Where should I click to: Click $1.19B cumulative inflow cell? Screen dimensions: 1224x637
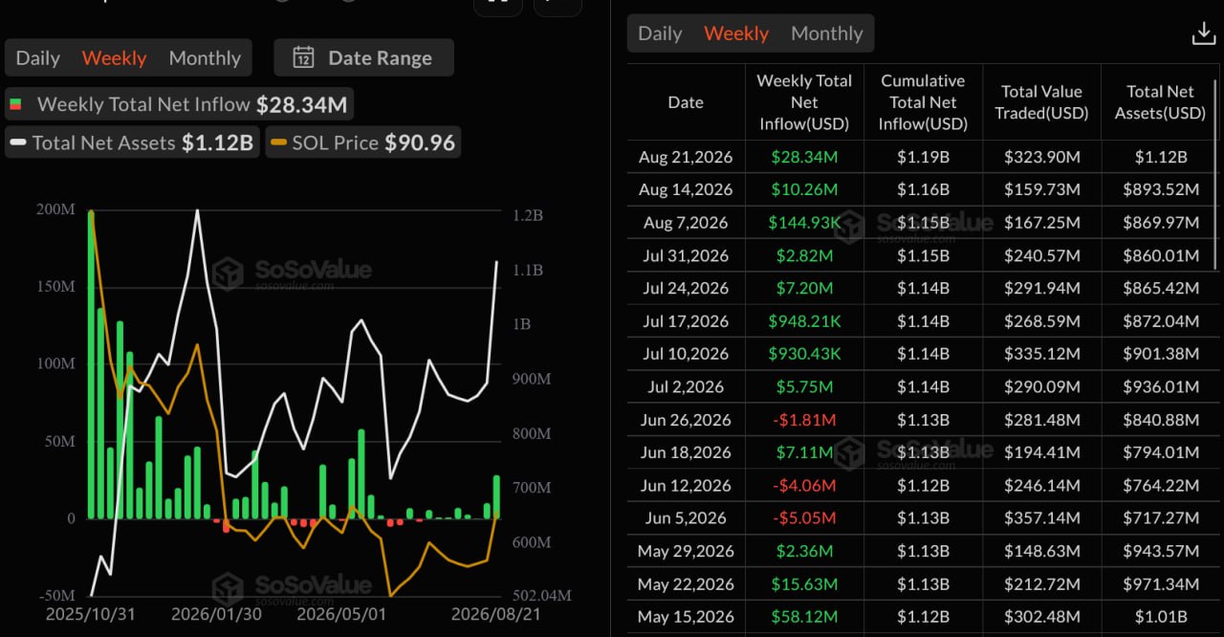tap(923, 157)
